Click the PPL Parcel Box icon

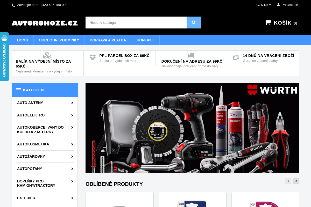93,57
